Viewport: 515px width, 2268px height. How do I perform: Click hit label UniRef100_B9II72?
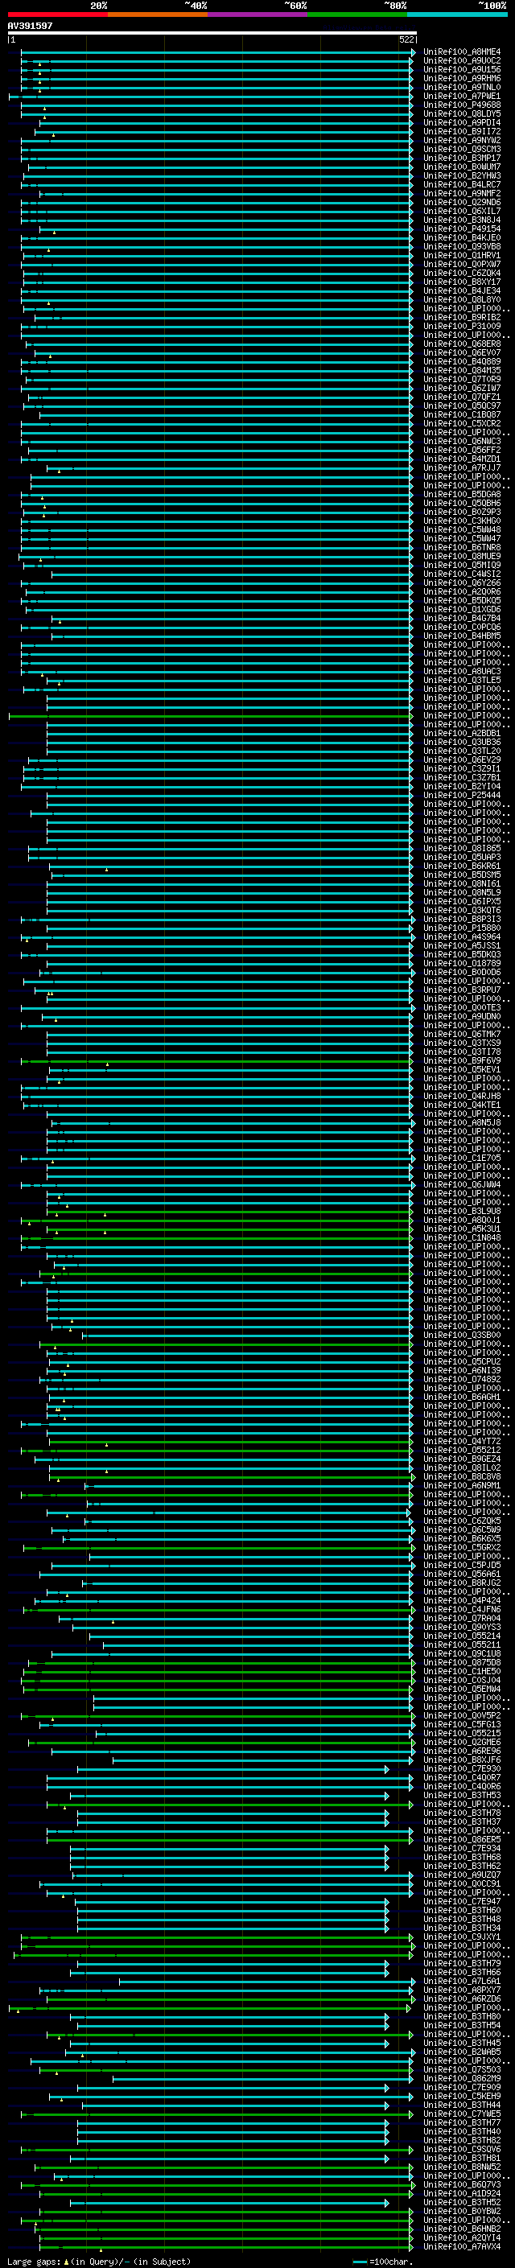[x=462, y=131]
